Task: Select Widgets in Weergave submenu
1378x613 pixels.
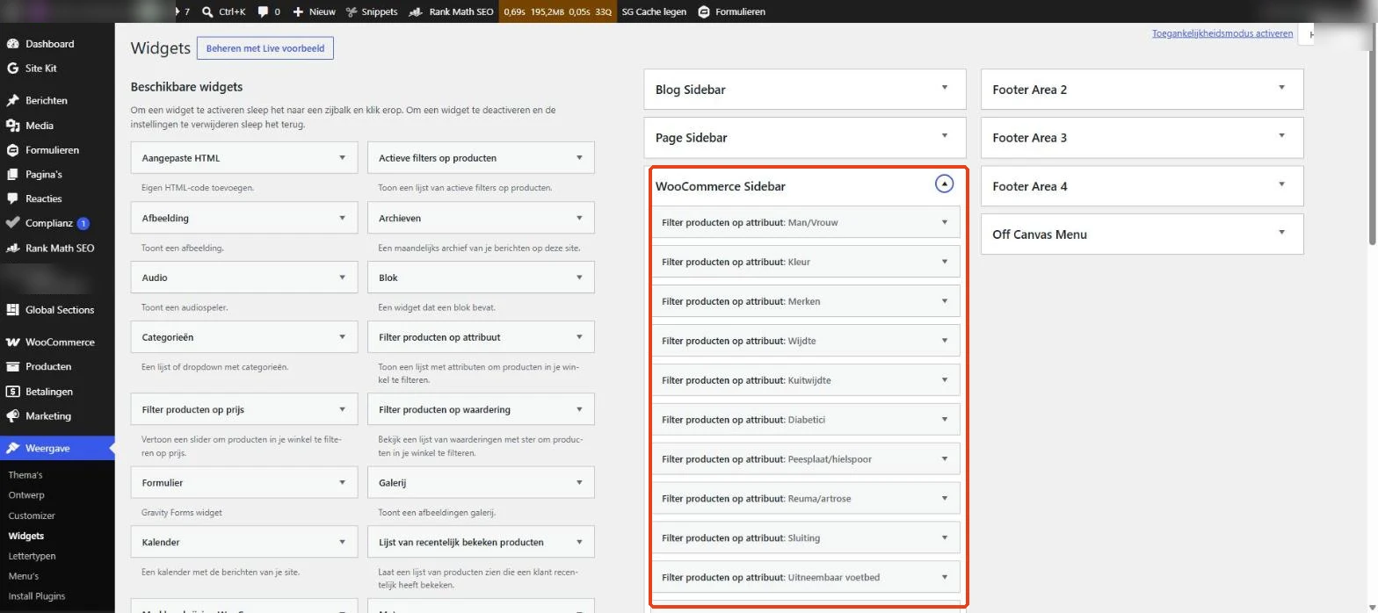Action: click(26, 536)
